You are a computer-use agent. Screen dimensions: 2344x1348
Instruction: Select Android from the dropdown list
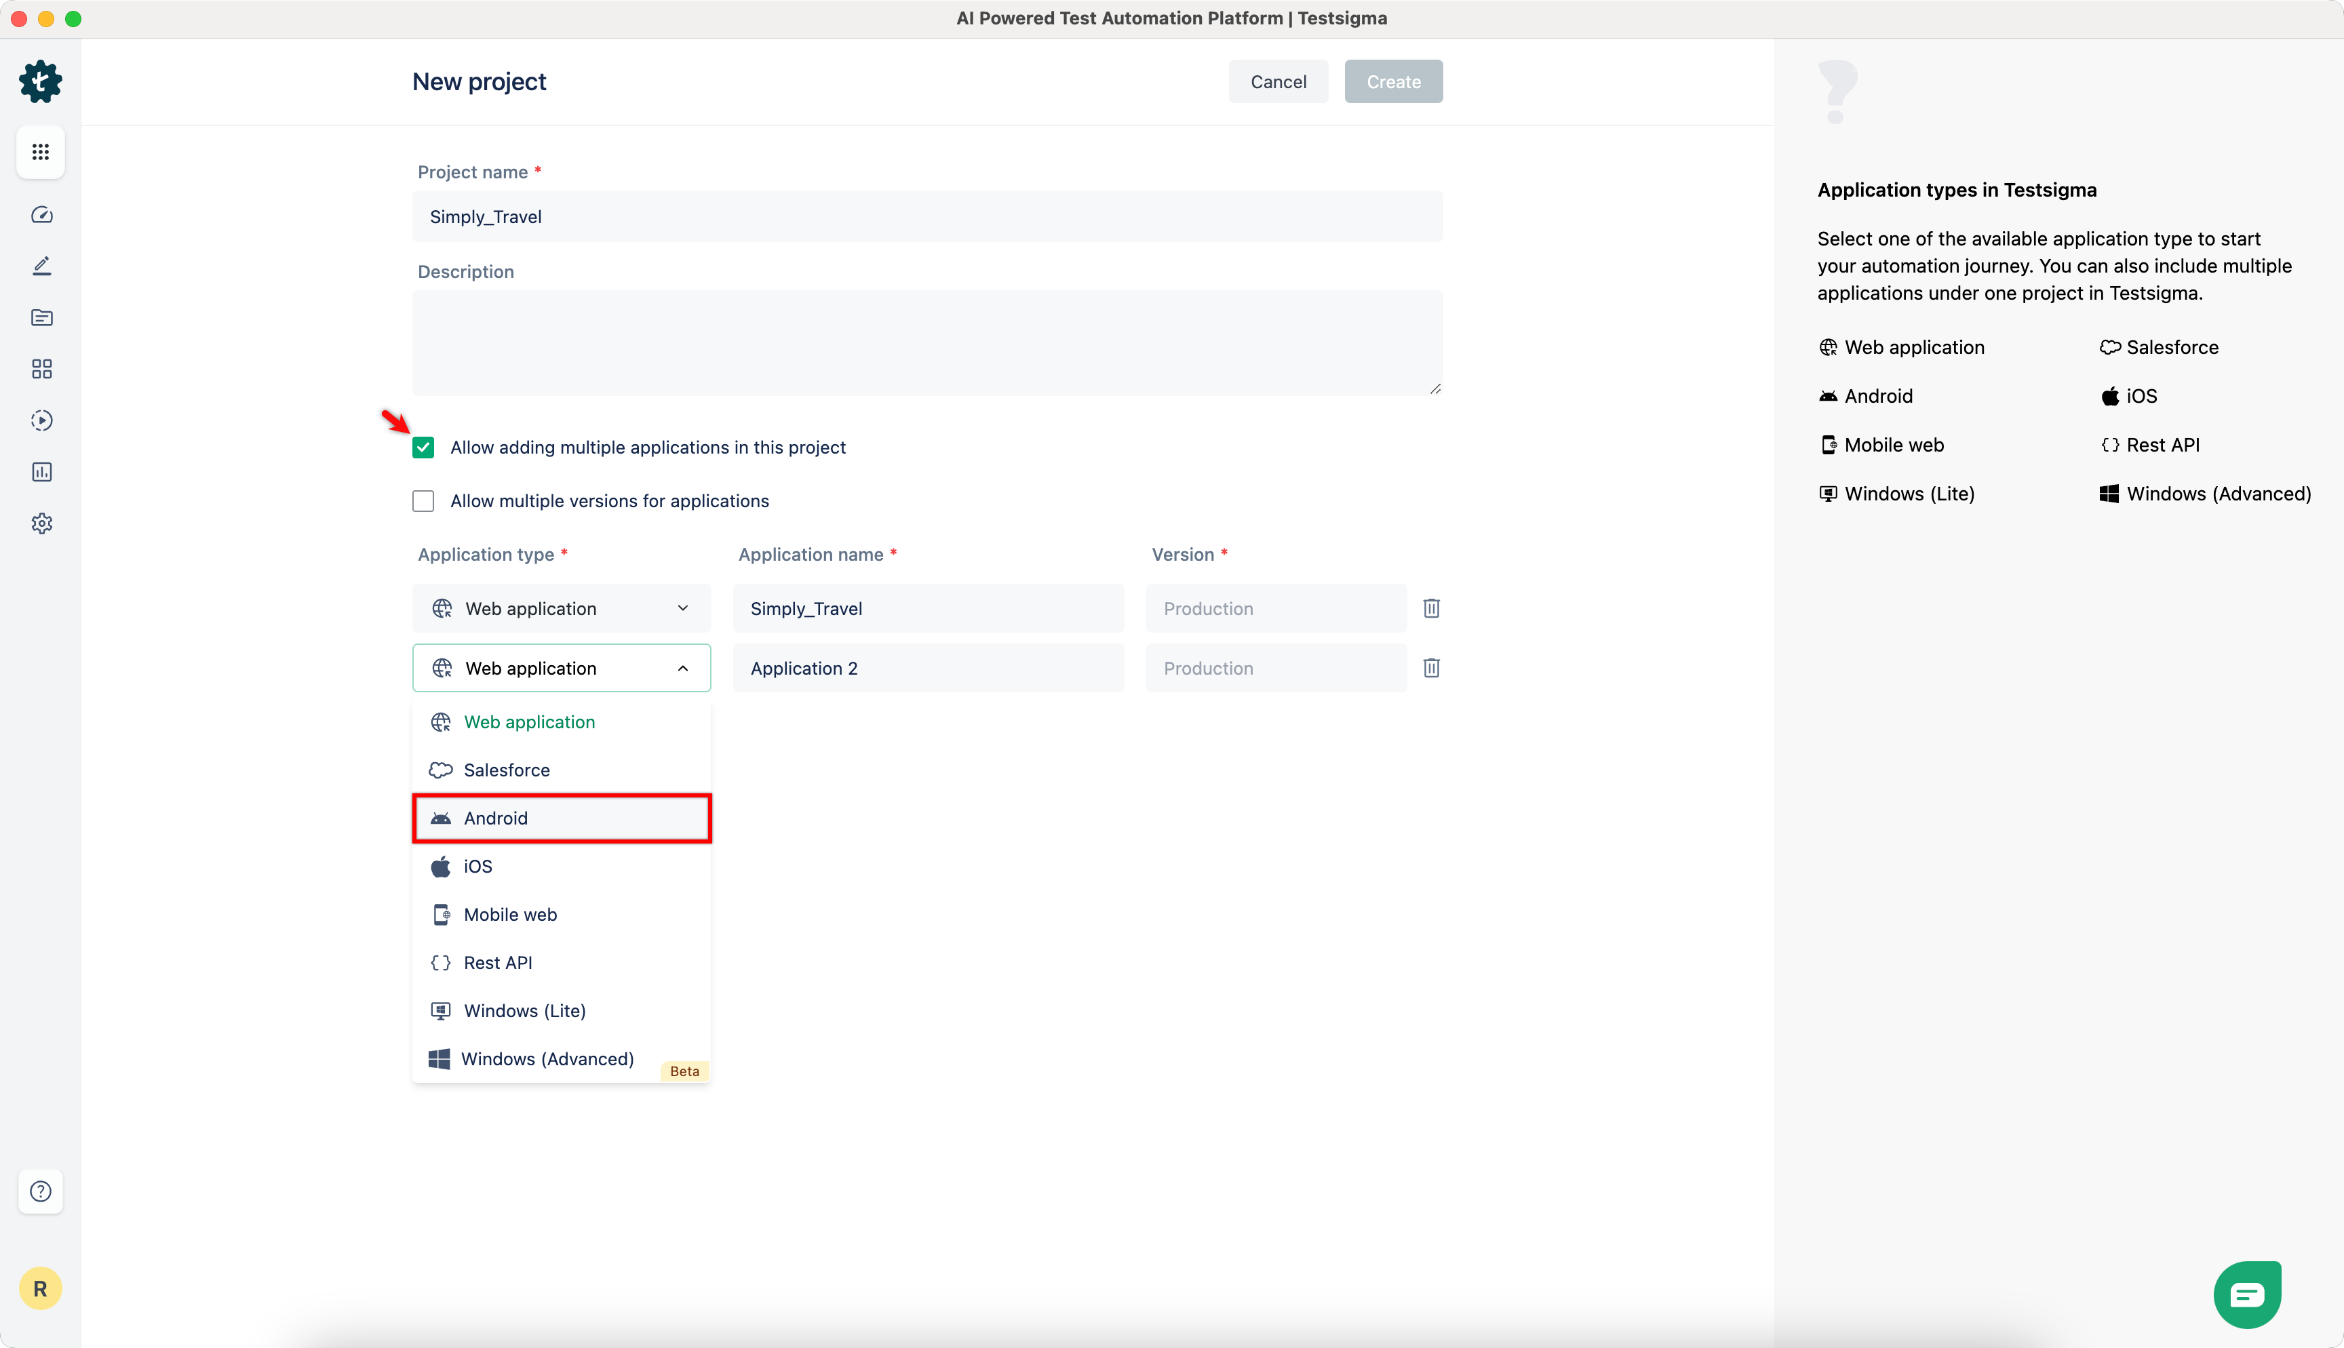tap(562, 818)
